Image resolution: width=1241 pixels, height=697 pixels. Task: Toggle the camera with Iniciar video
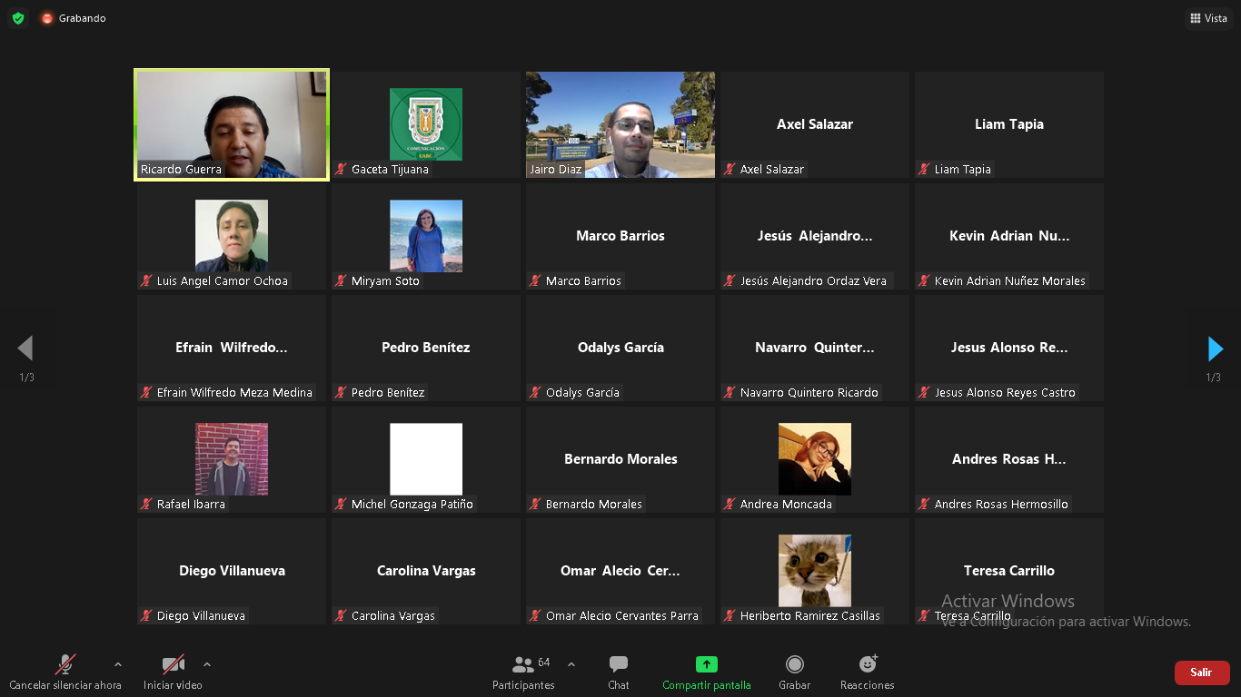coord(173,672)
